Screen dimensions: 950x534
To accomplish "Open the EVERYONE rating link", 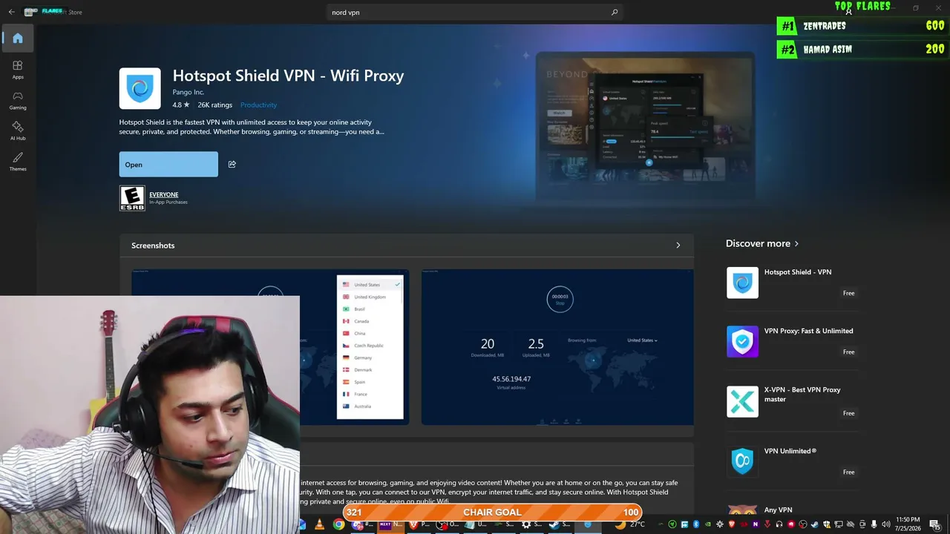I will coord(164,194).
